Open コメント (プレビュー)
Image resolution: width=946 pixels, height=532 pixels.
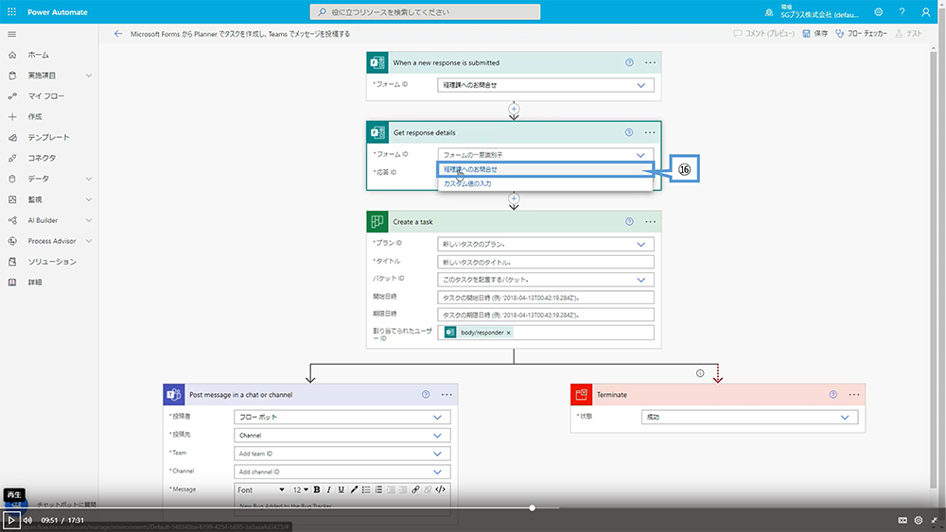(x=763, y=34)
